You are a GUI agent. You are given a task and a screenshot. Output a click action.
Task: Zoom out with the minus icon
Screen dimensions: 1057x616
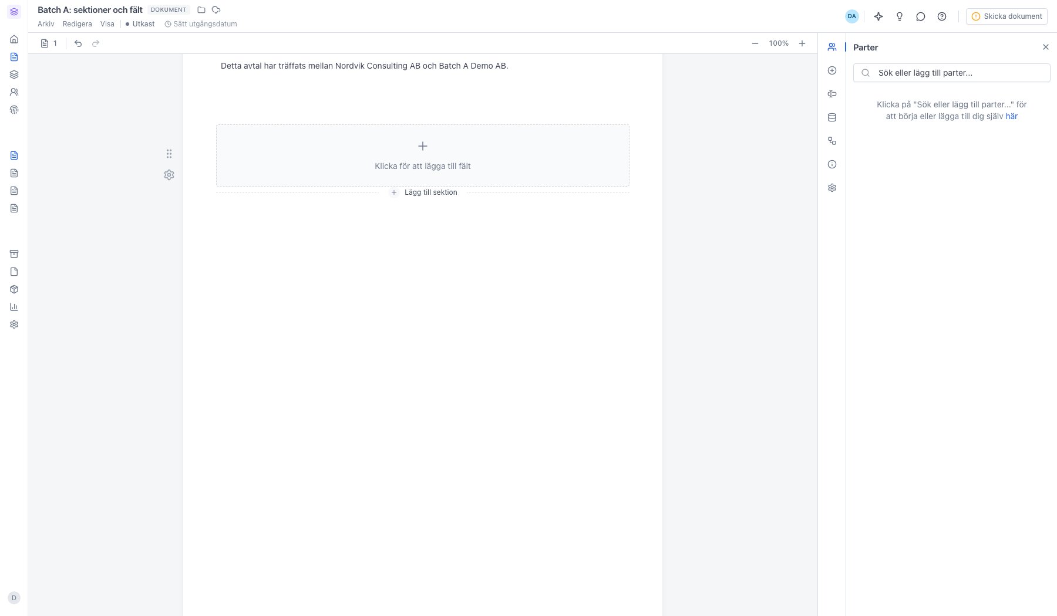[755, 43]
